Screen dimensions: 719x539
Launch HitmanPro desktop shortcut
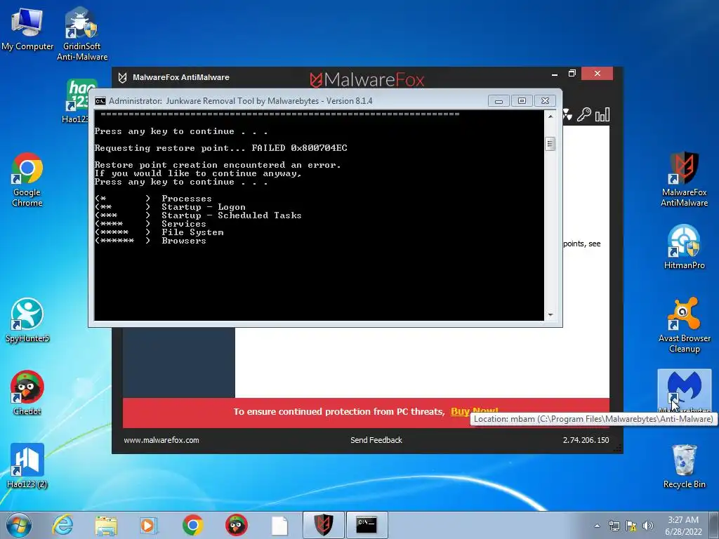(x=684, y=246)
